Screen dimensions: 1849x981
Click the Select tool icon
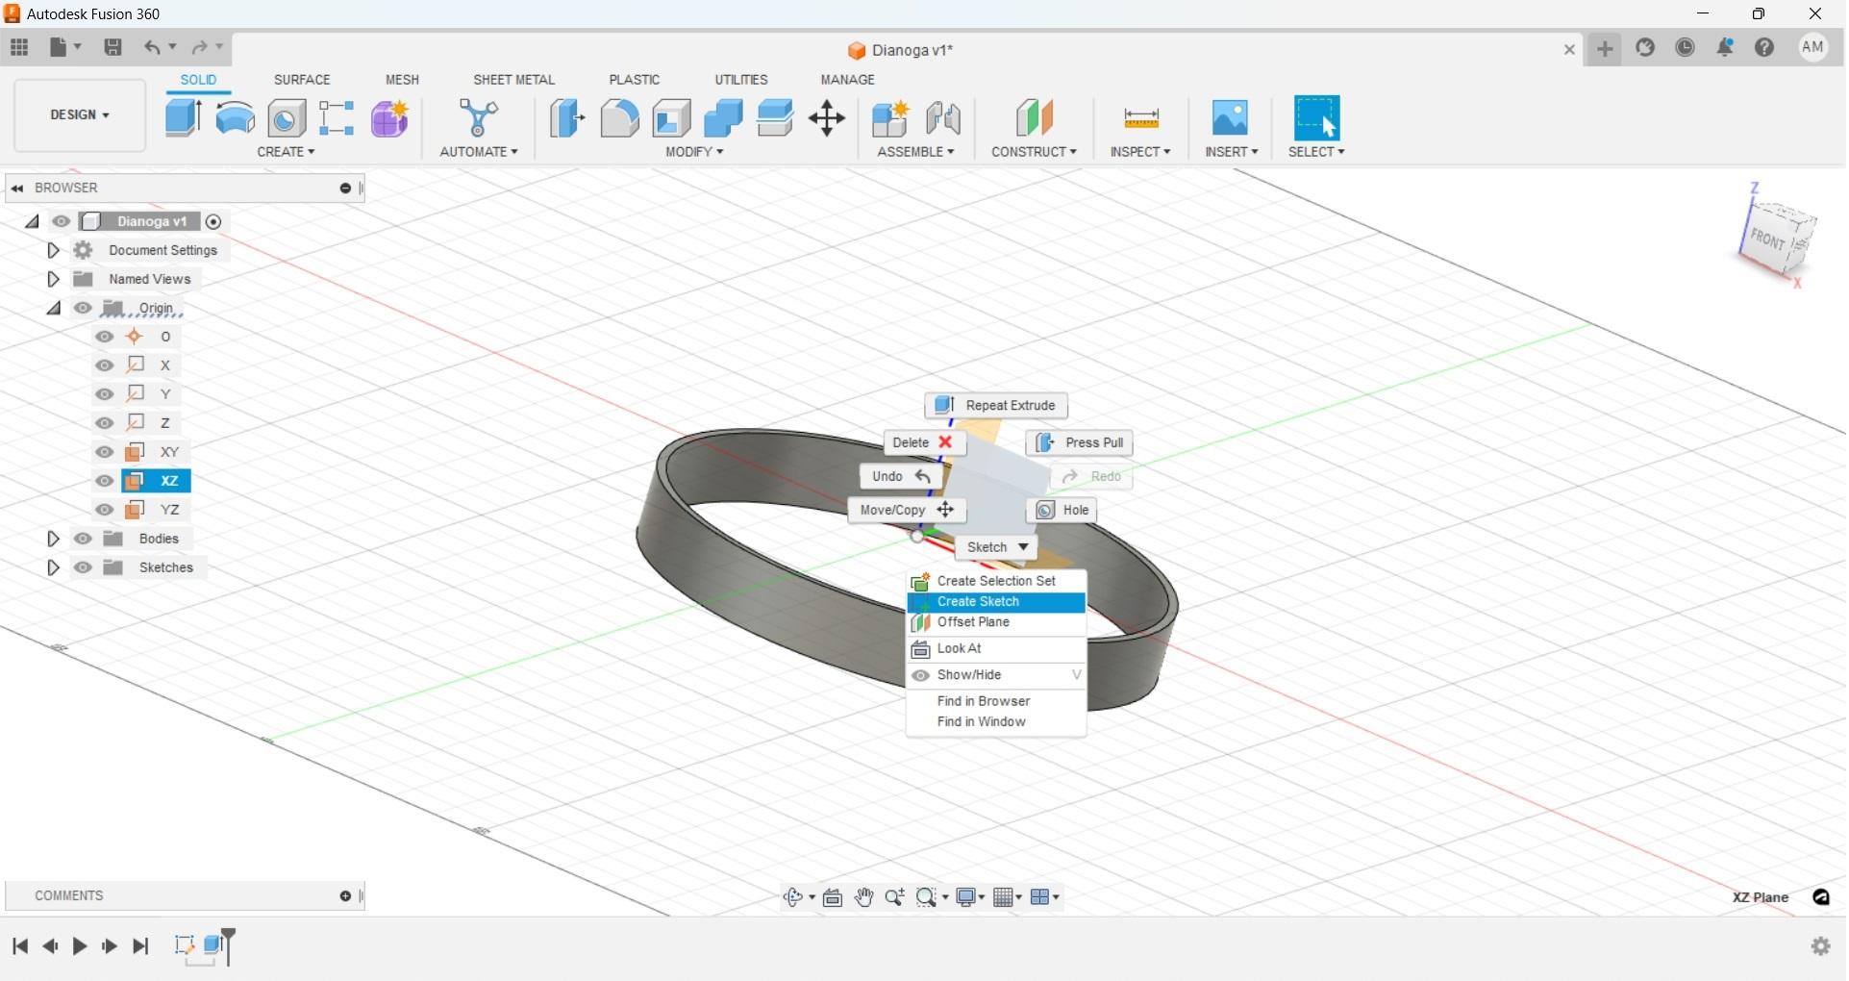coord(1316,118)
